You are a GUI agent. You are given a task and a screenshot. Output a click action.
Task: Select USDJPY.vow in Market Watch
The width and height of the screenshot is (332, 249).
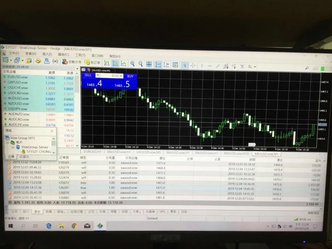[17, 109]
